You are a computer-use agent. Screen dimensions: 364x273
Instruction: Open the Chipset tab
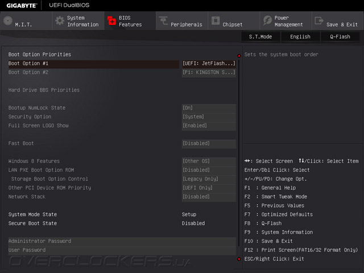[234, 20]
